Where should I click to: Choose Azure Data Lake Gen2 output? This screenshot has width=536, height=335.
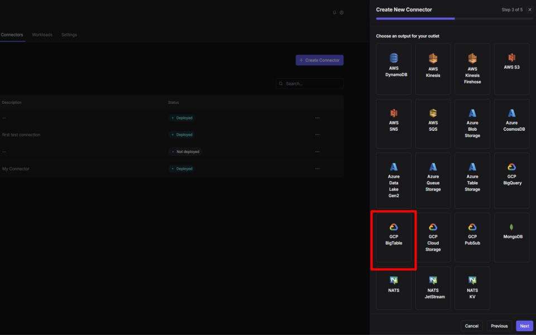pyautogui.click(x=394, y=180)
